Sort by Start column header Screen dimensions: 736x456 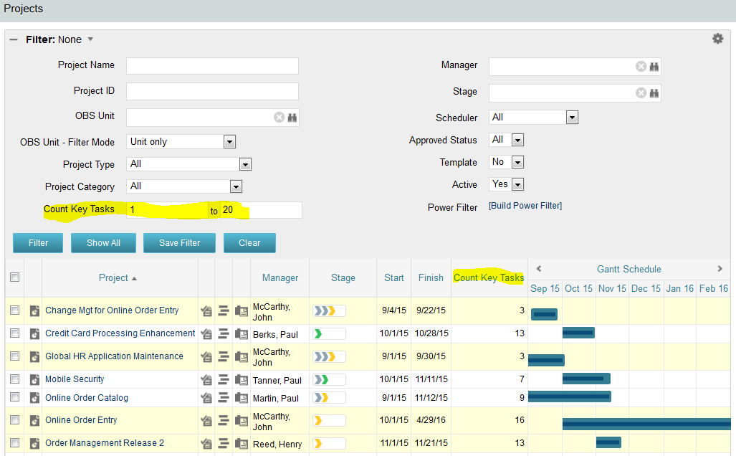pos(394,278)
